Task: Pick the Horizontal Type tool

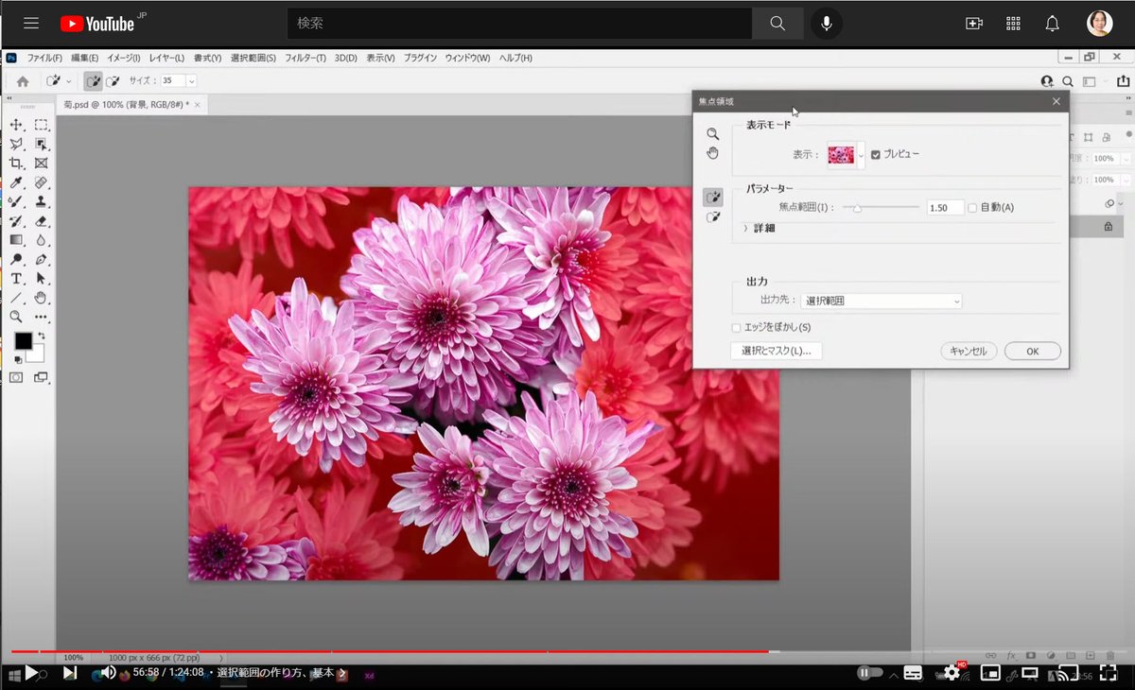Action: click(16, 279)
